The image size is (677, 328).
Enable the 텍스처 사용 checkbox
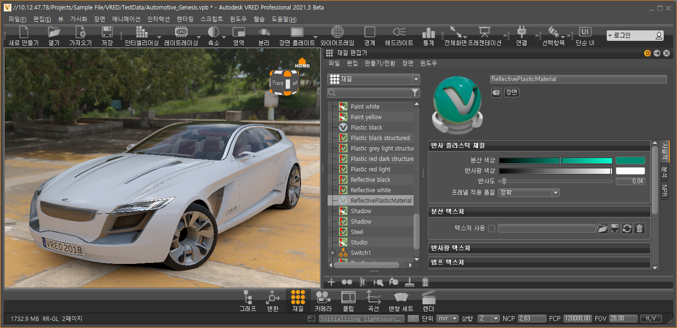491,228
